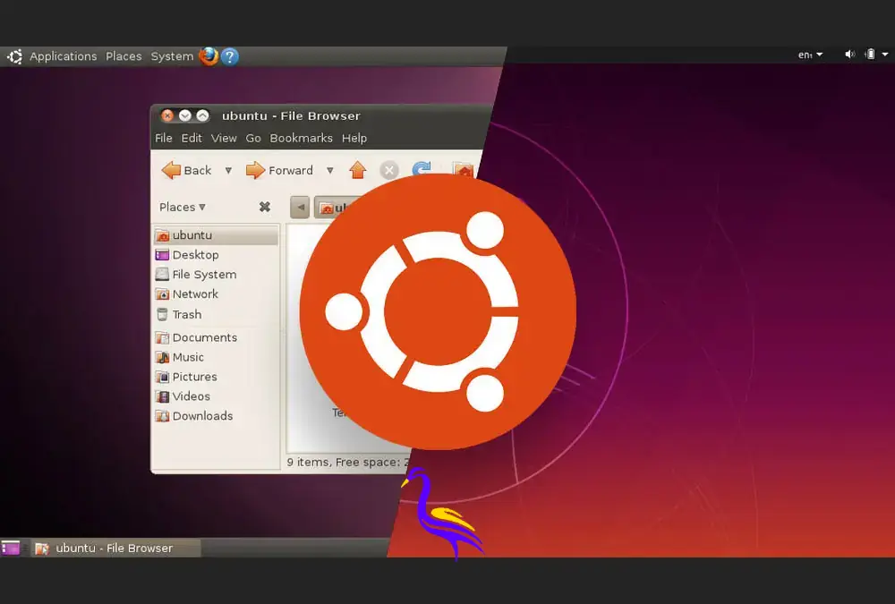This screenshot has width=895, height=604.
Task: Open File menu in File Browser
Action: click(163, 138)
